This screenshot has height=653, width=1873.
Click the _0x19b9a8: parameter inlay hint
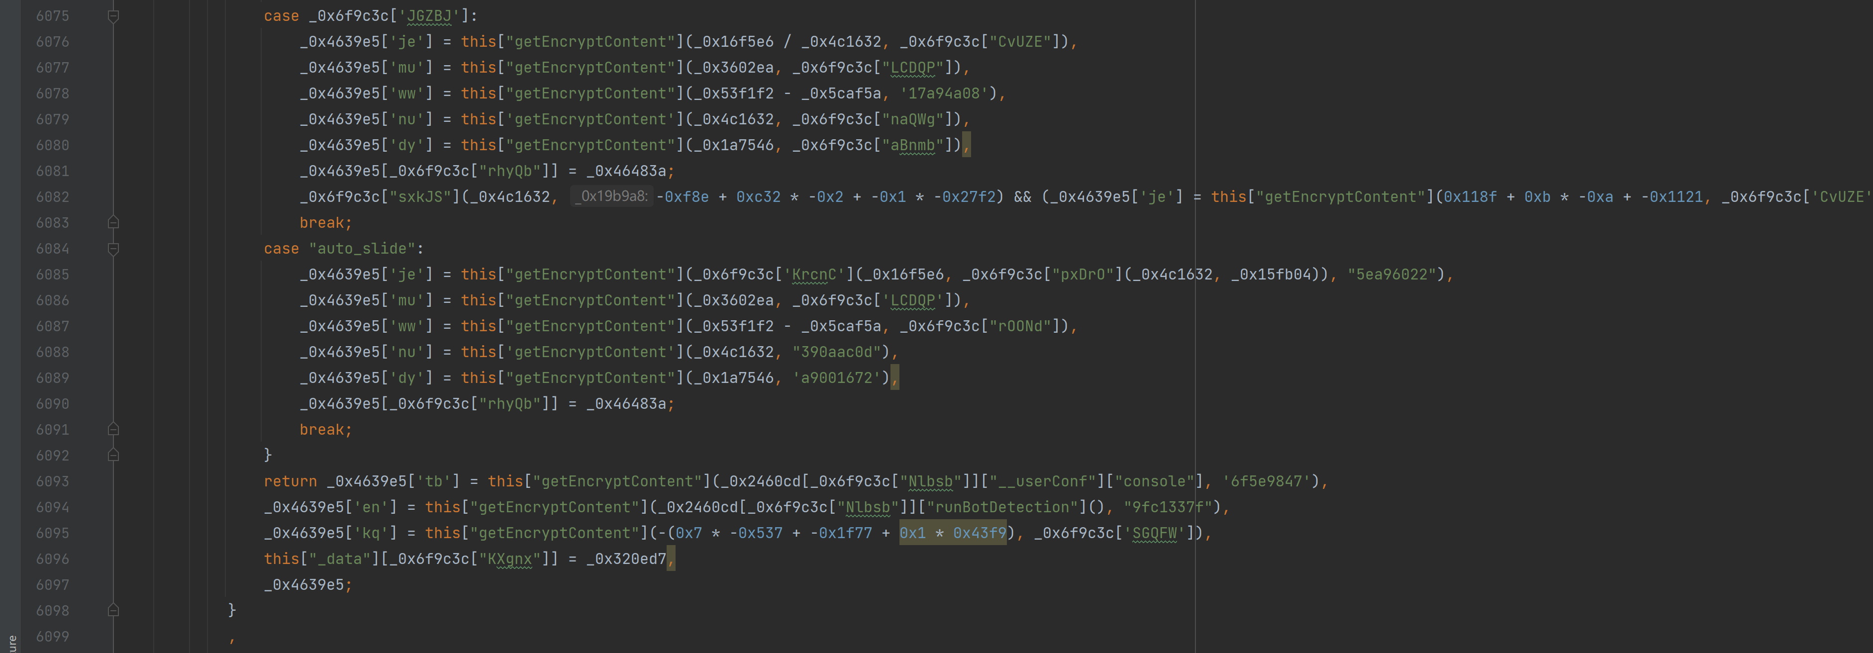[x=612, y=196]
